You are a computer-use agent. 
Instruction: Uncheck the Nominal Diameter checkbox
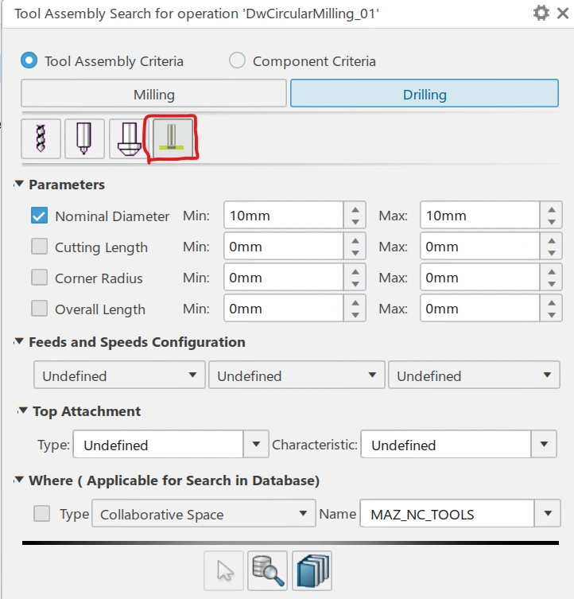[40, 216]
